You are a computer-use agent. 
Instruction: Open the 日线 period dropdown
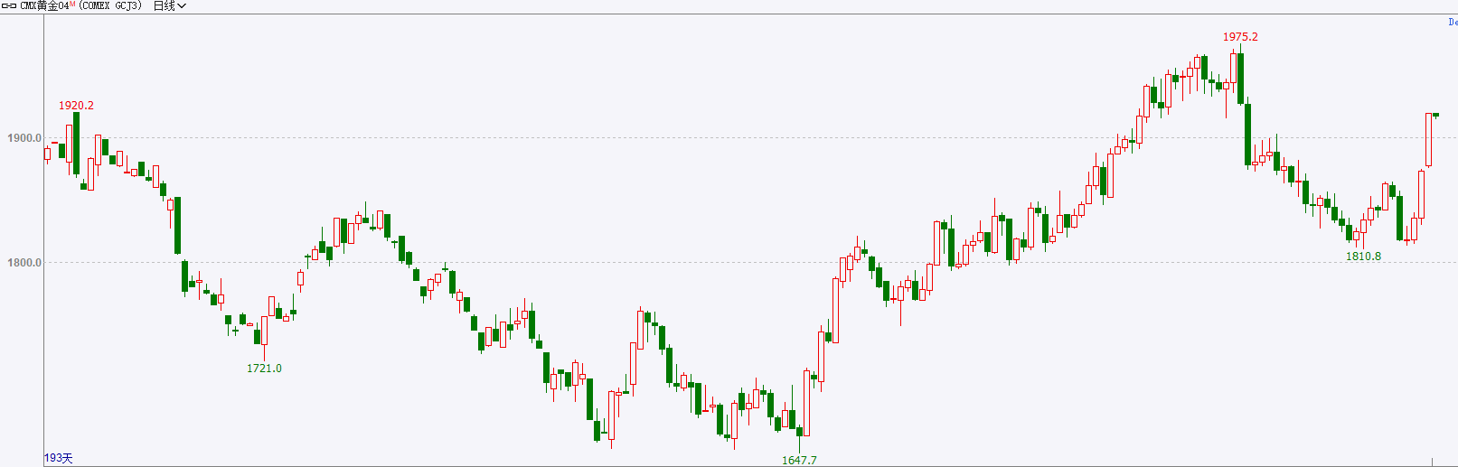click(169, 6)
